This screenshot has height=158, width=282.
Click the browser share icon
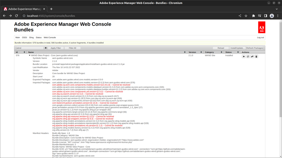pos(240,16)
